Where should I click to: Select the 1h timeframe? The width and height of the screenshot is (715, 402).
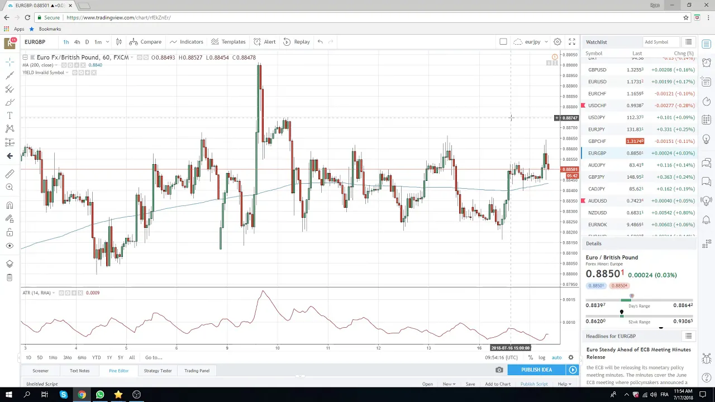(66, 42)
